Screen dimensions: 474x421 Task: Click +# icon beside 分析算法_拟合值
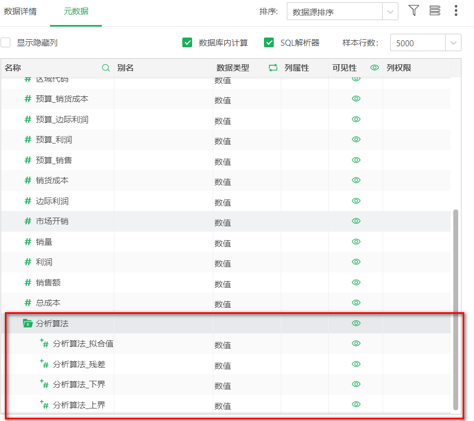[45, 343]
